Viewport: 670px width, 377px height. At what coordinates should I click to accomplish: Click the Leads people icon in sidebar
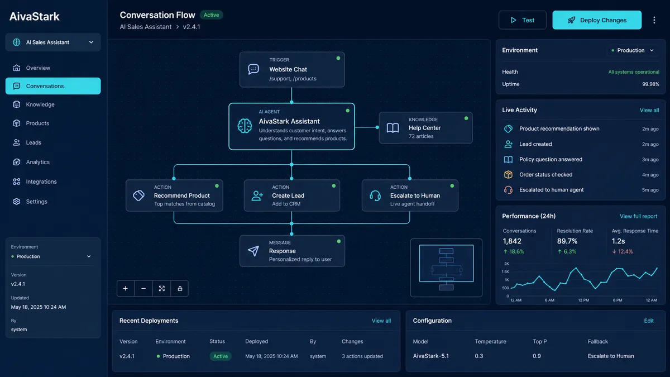click(x=16, y=142)
